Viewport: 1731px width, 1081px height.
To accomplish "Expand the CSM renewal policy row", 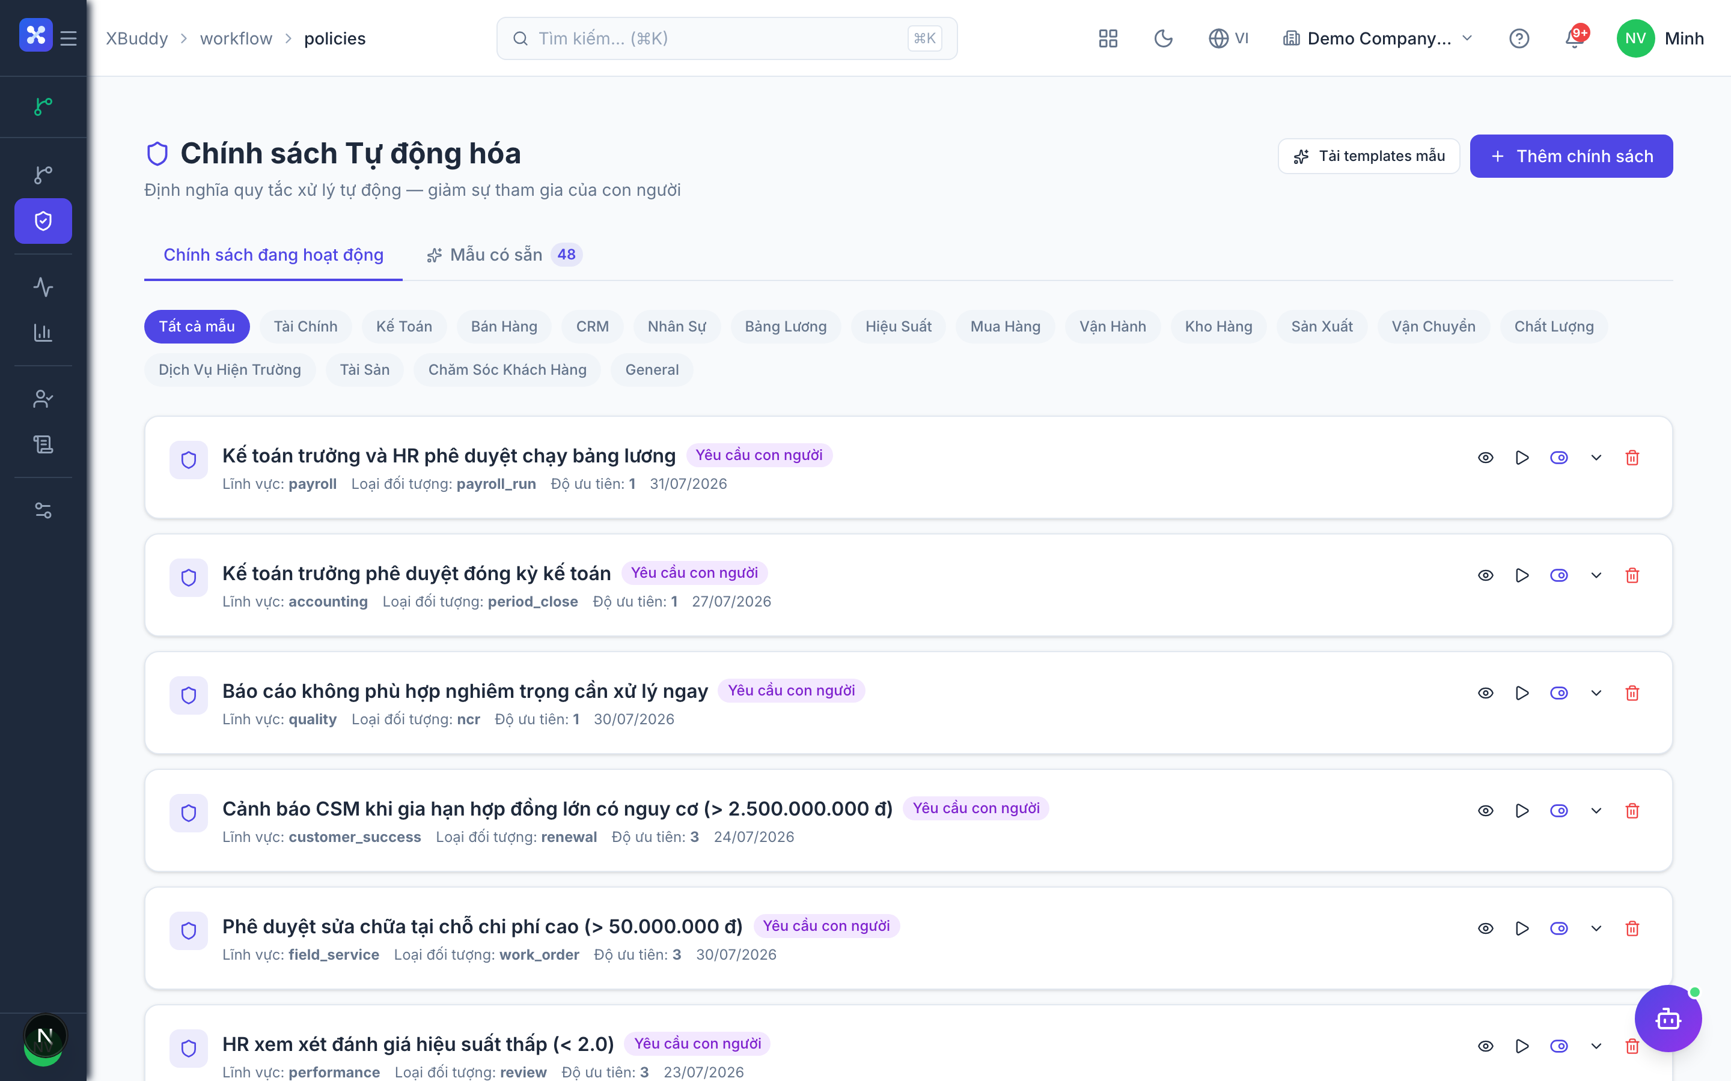I will pyautogui.click(x=1596, y=811).
